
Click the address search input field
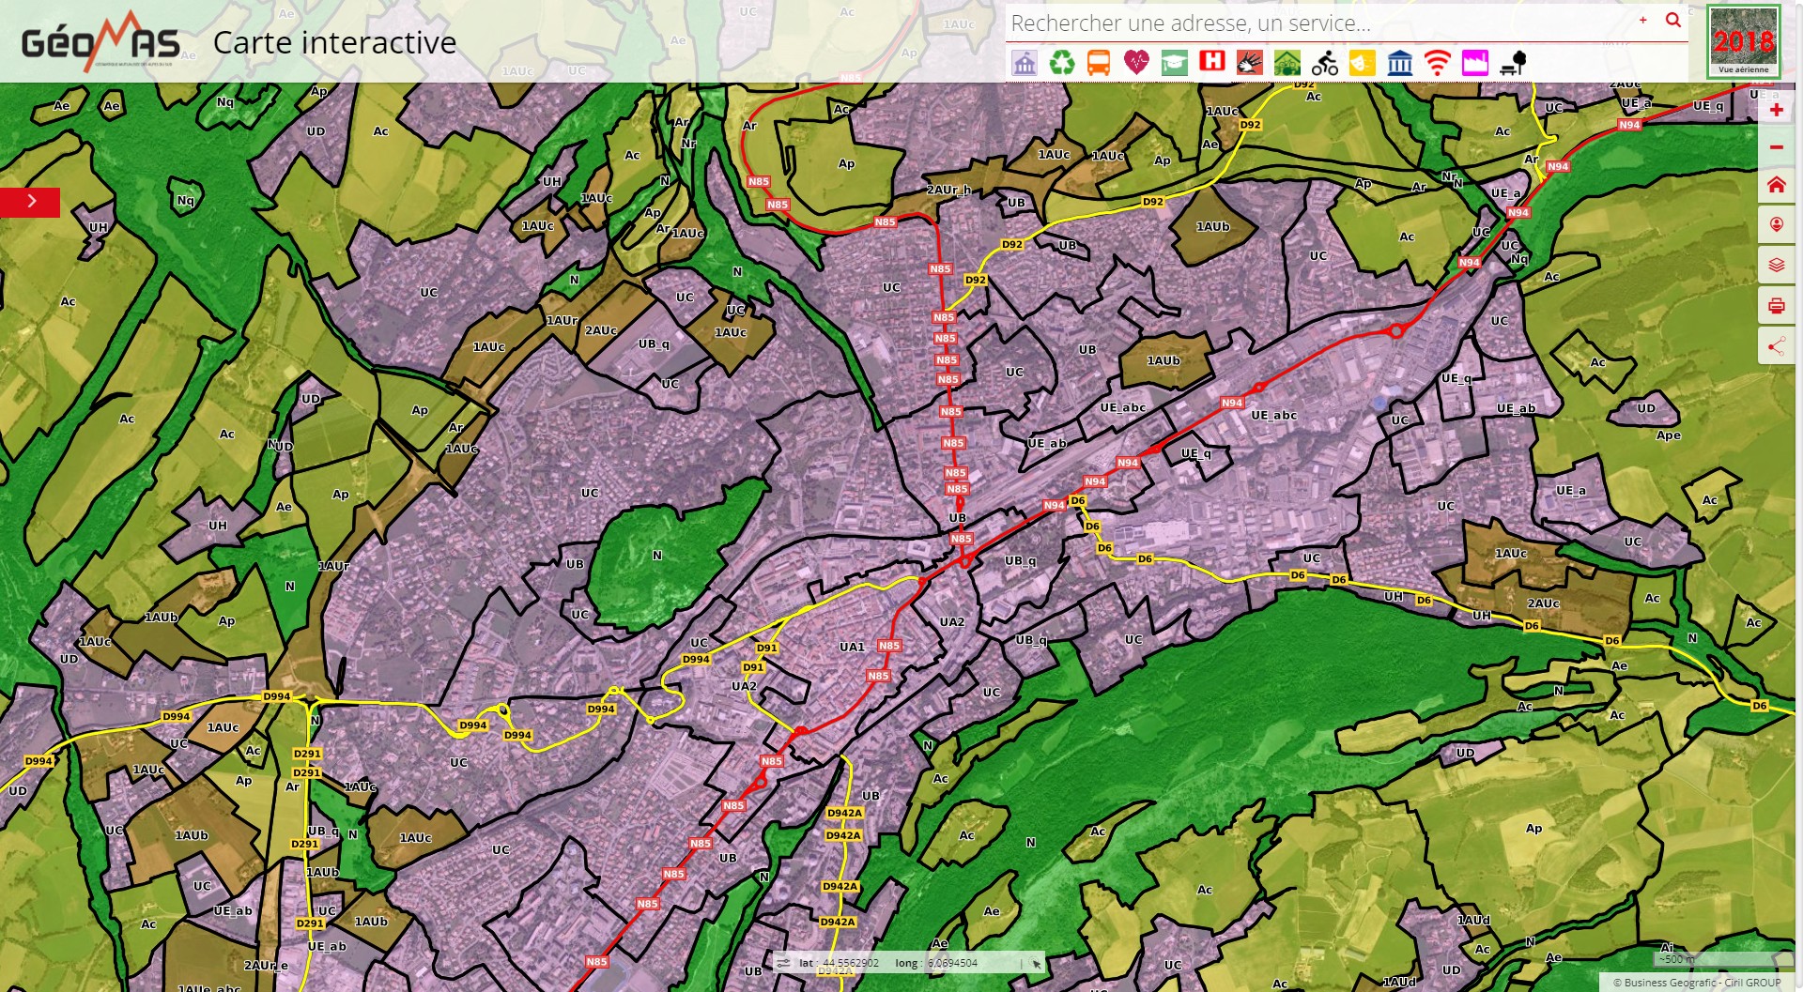(1315, 23)
